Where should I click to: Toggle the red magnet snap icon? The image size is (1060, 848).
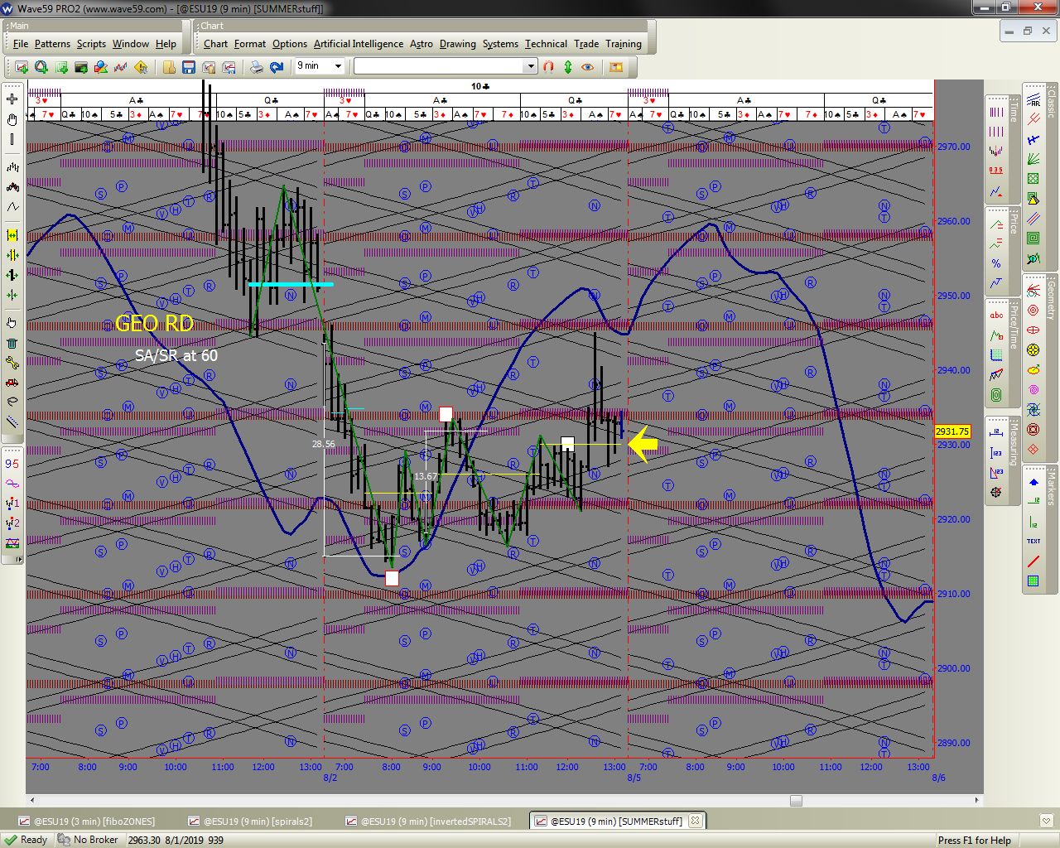548,66
